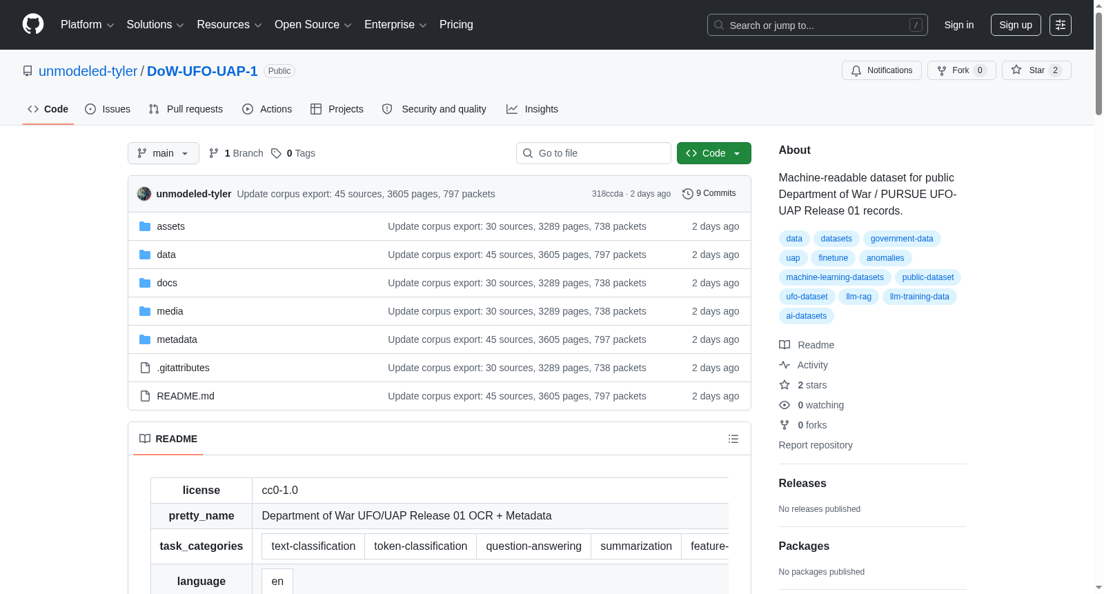
Task: Click the assets folder icon
Action: click(x=145, y=226)
